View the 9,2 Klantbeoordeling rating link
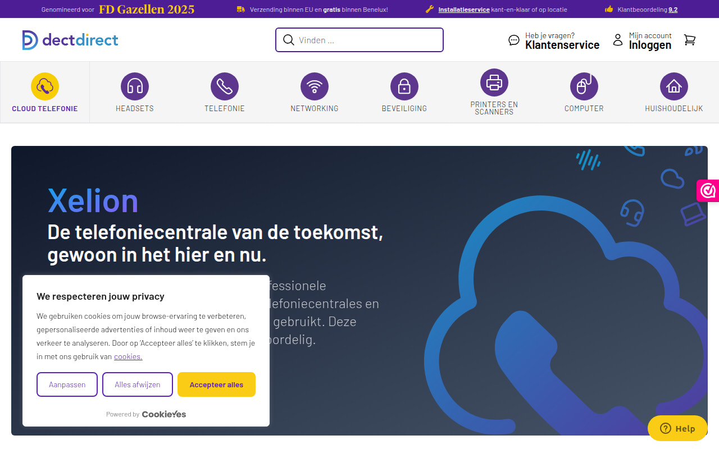 pyautogui.click(x=673, y=10)
